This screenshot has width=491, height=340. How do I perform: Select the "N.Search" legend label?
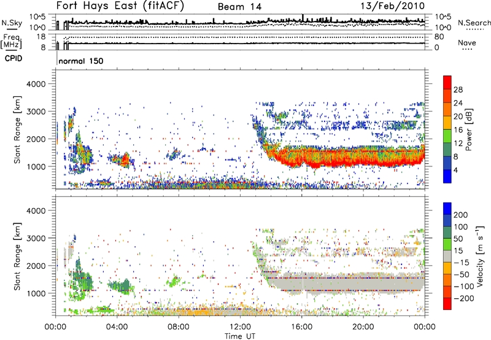tap(474, 23)
